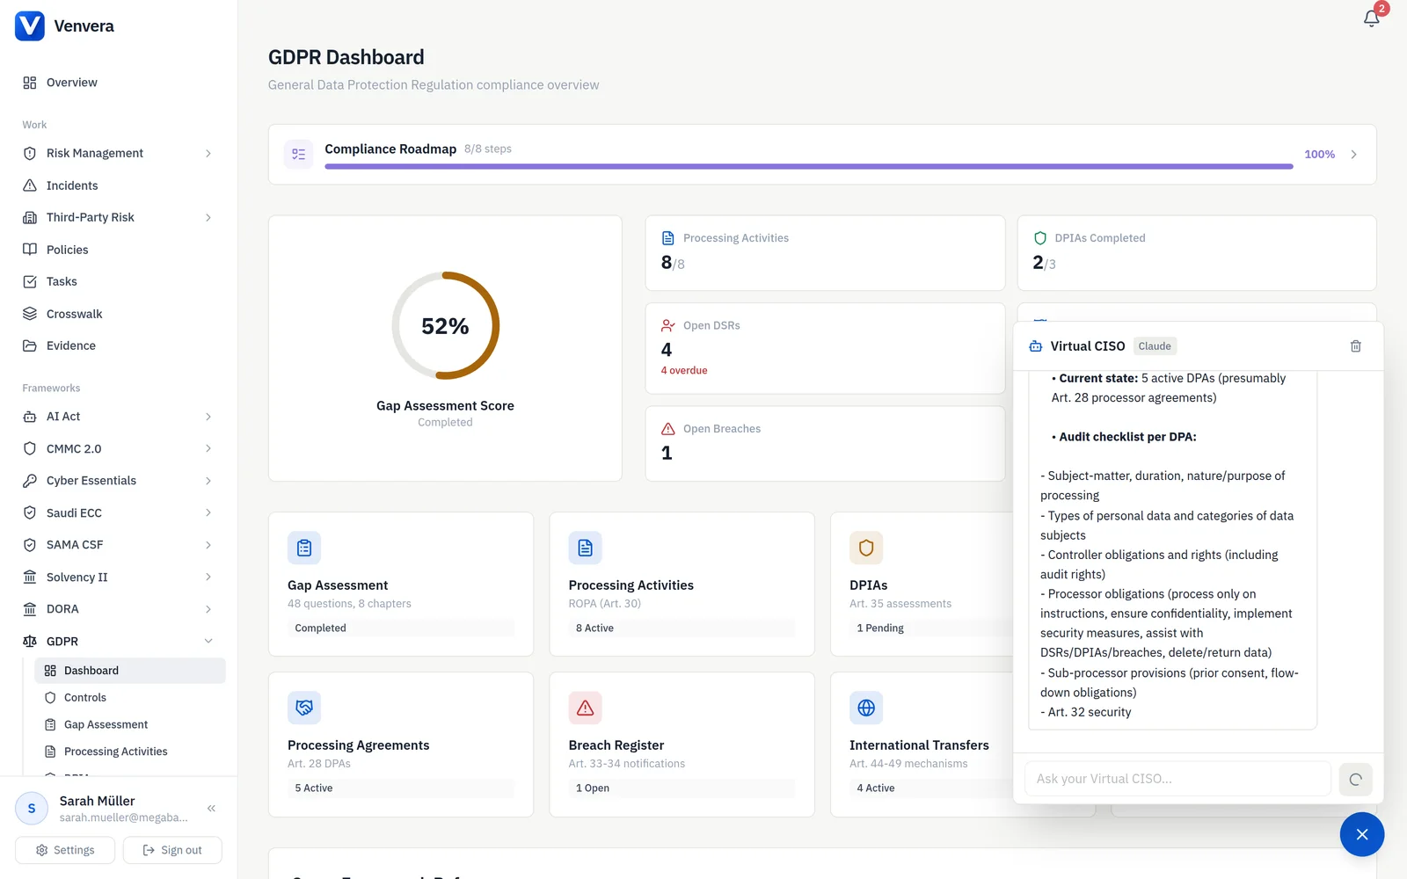Open GDPR Processing Activities submenu item
The image size is (1407, 879).
(x=130, y=752)
